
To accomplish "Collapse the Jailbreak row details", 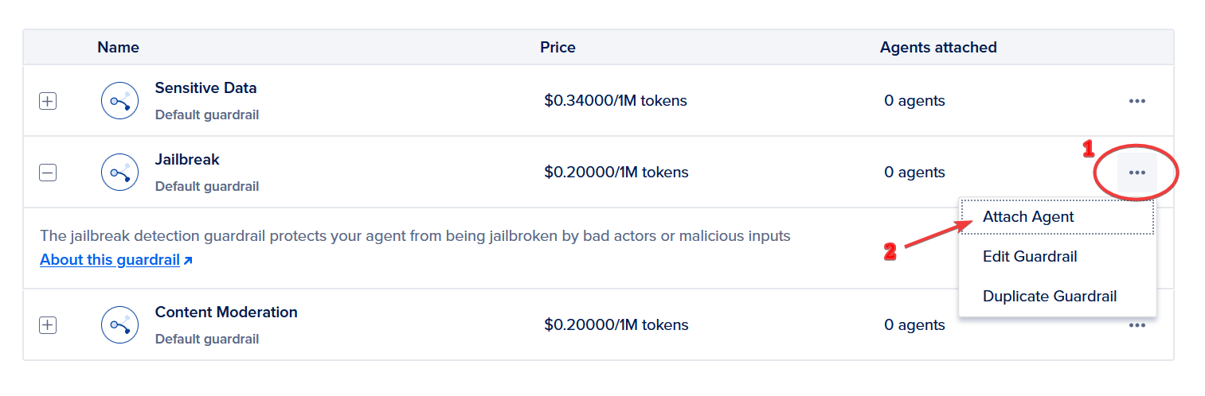I will click(48, 173).
